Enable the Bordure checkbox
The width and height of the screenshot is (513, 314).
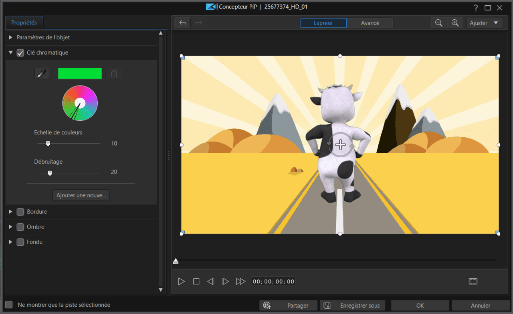(20, 212)
